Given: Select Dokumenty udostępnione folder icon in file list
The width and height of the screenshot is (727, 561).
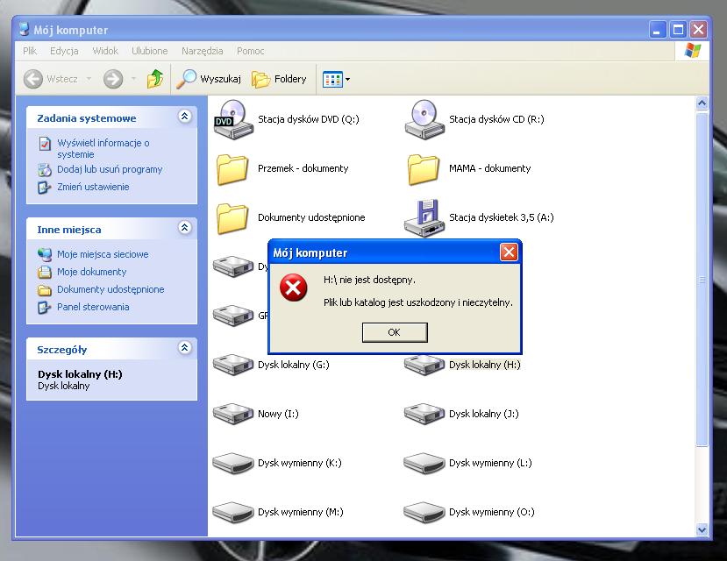Looking at the screenshot, I should [x=232, y=218].
